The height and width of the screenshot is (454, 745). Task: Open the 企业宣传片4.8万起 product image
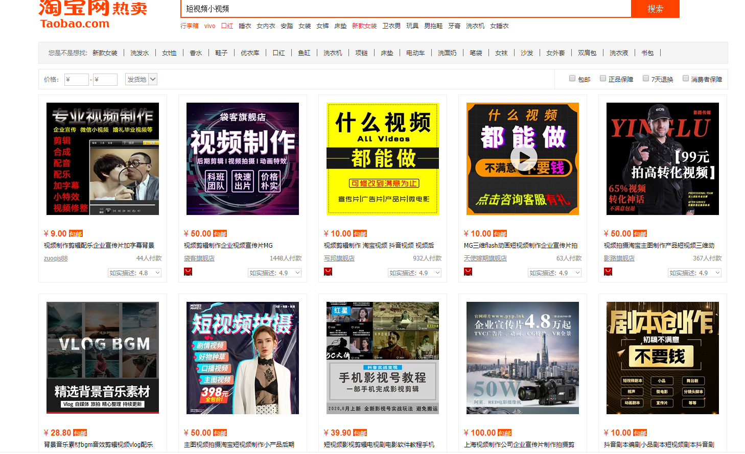(x=523, y=358)
